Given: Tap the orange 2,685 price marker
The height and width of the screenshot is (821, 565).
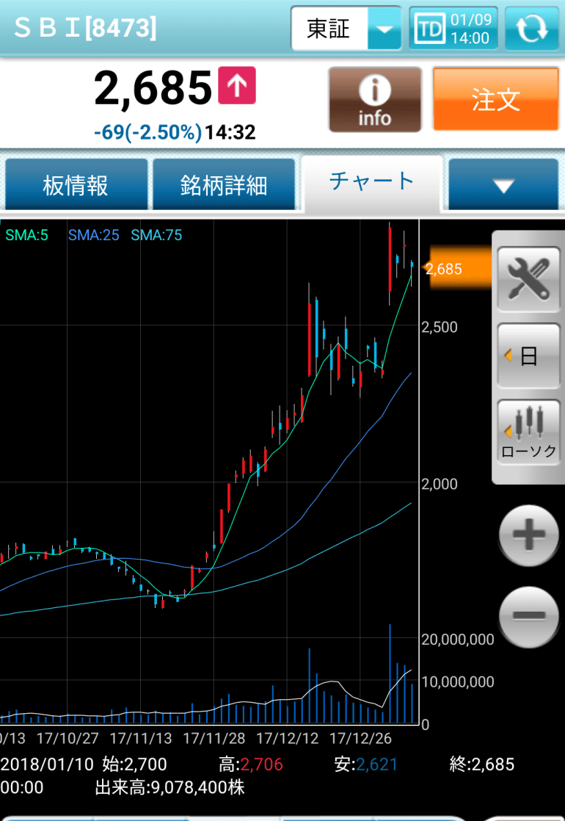Looking at the screenshot, I should coord(446,269).
